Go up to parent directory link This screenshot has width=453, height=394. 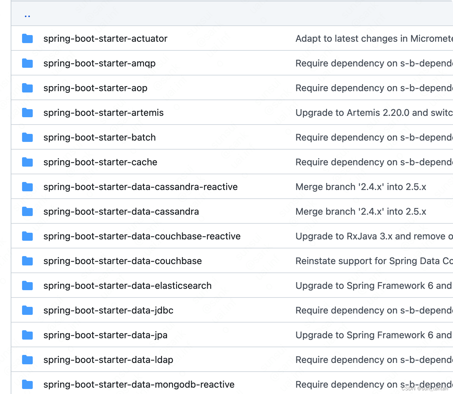[x=27, y=15]
